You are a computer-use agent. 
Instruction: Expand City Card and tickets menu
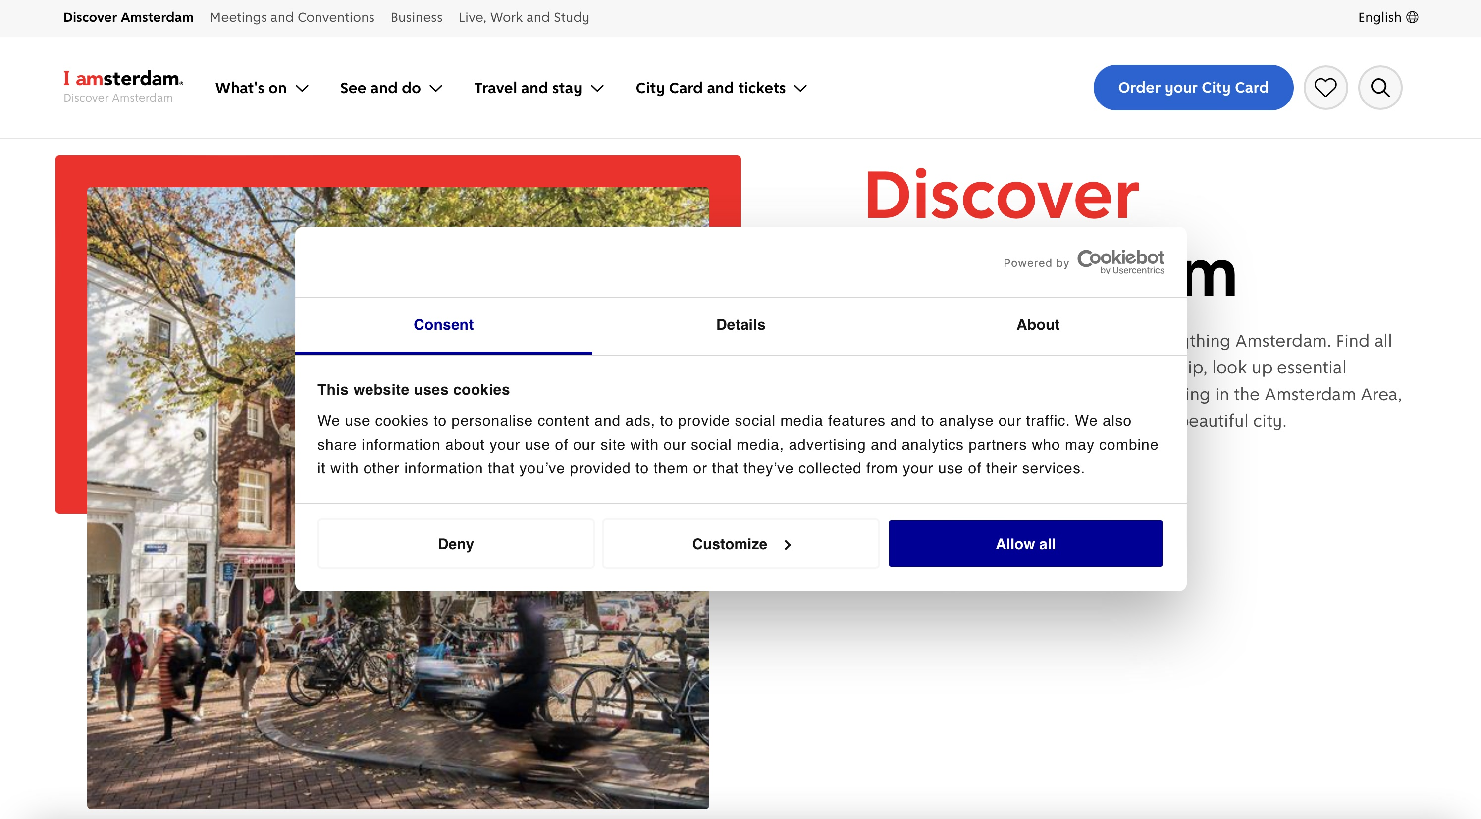click(x=721, y=88)
